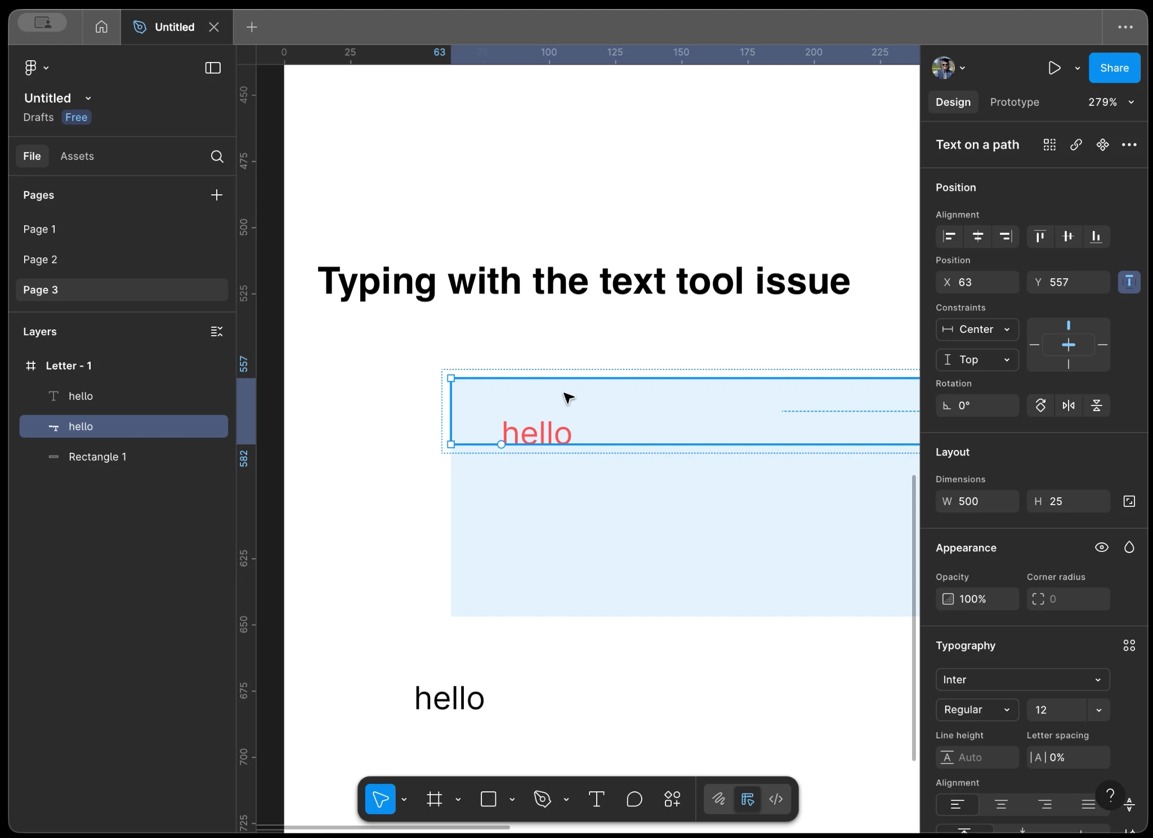Viewport: 1153px width, 838px height.
Task: Click flip horizontal icon under Rotation
Action: pyautogui.click(x=1068, y=405)
